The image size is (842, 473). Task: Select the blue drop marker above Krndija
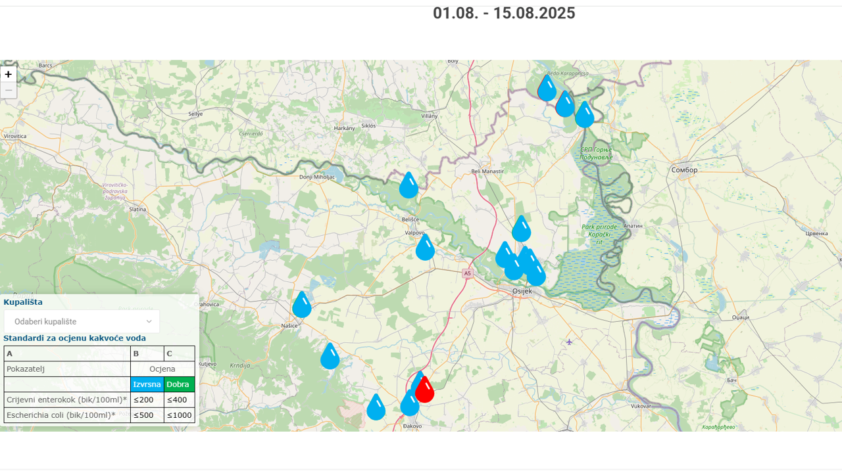tap(330, 355)
